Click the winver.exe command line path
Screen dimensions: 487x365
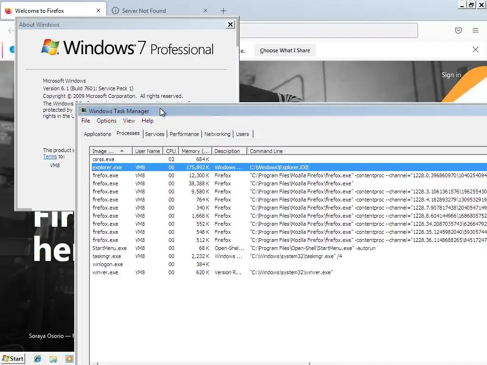(x=291, y=272)
